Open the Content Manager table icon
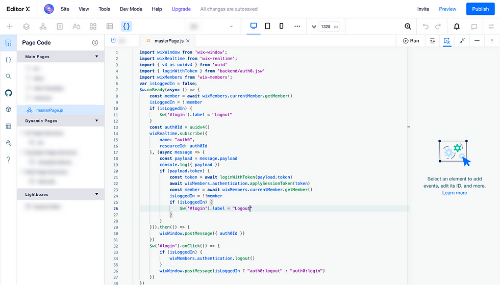This screenshot has width=500, height=285. click(x=110, y=27)
